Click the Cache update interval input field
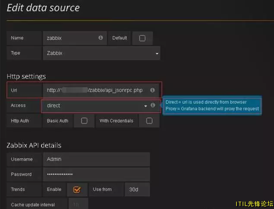 (78, 203)
